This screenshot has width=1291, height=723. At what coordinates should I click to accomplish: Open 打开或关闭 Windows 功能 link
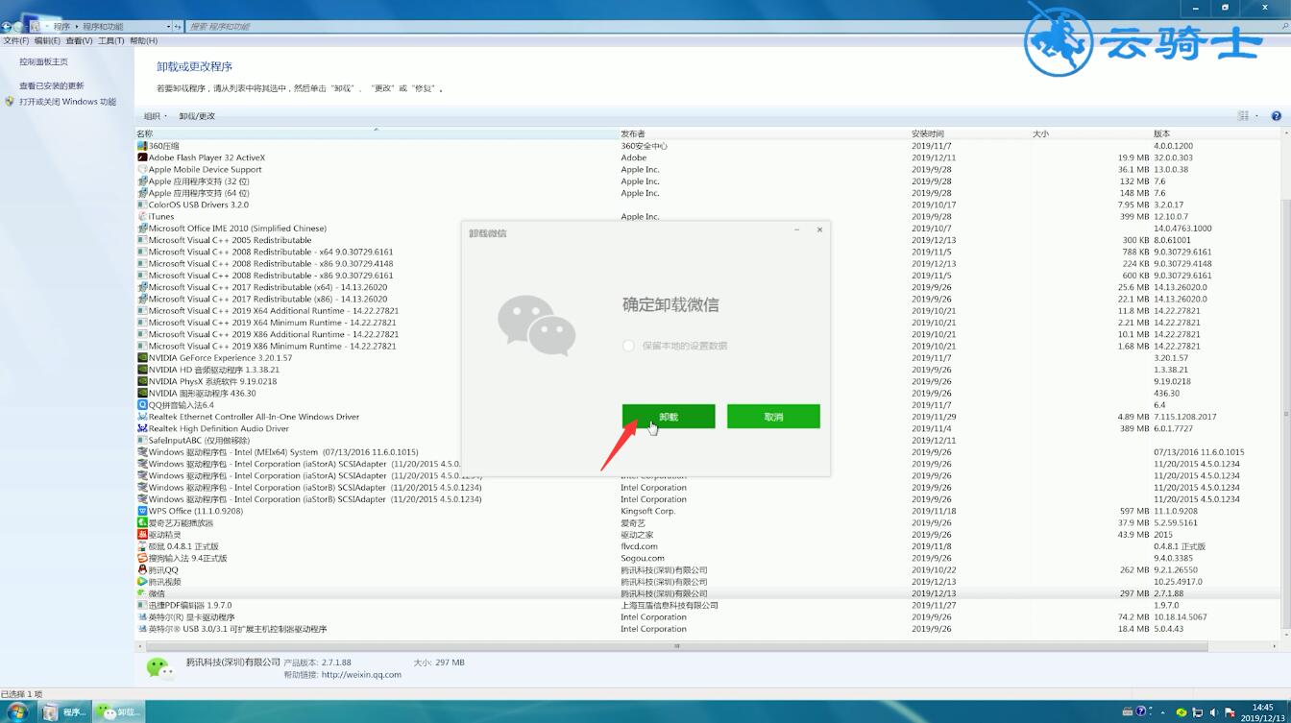coord(67,102)
